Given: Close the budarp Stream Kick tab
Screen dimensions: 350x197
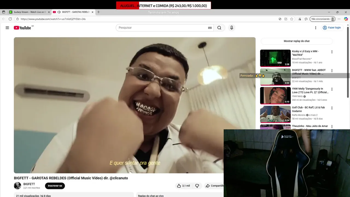Looking at the screenshot, I should click(49, 12).
